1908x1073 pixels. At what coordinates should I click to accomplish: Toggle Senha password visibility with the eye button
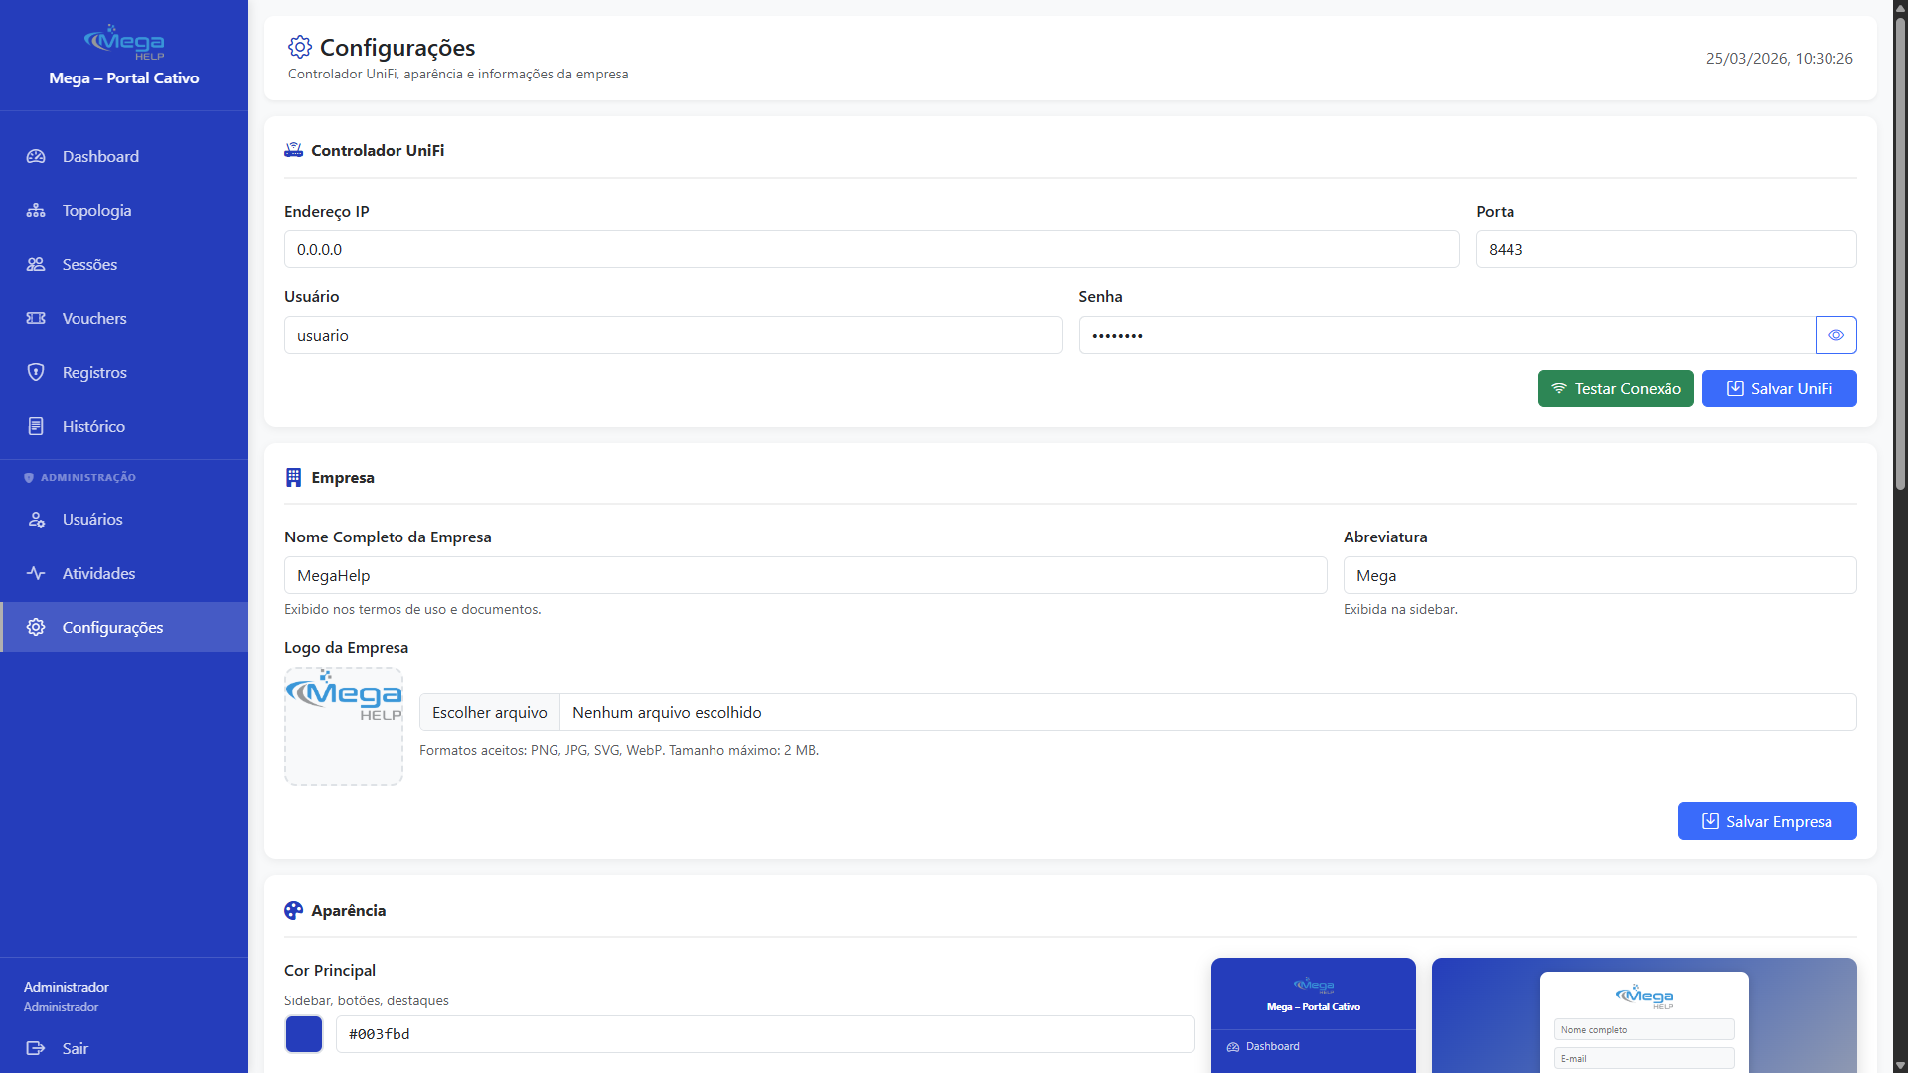[x=1835, y=335]
